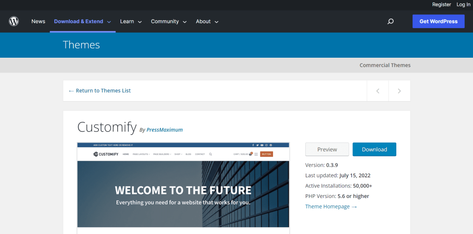Click the Preview button

(x=327, y=149)
